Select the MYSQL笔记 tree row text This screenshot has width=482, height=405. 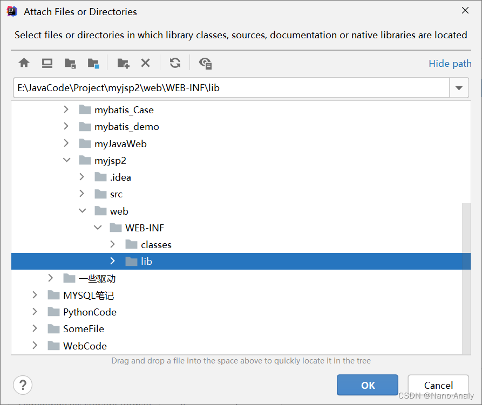coord(89,296)
